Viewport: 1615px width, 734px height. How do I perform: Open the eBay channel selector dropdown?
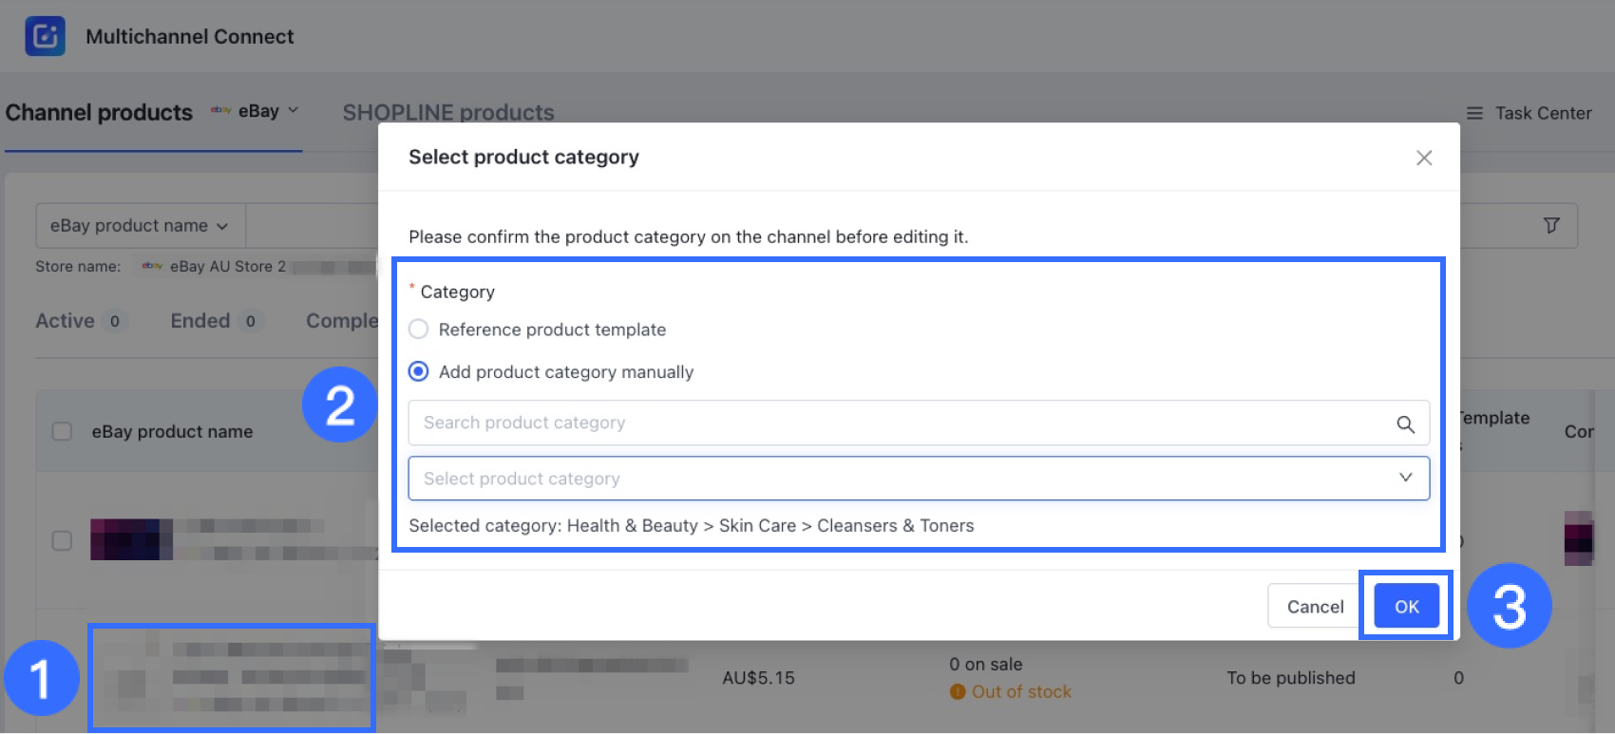(255, 111)
